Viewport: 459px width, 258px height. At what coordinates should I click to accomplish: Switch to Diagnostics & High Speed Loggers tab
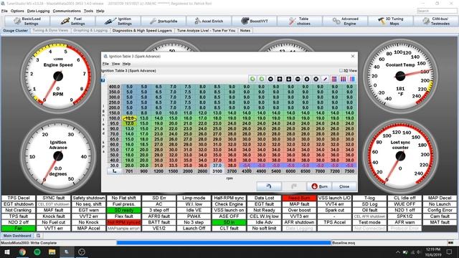[x=142, y=30]
